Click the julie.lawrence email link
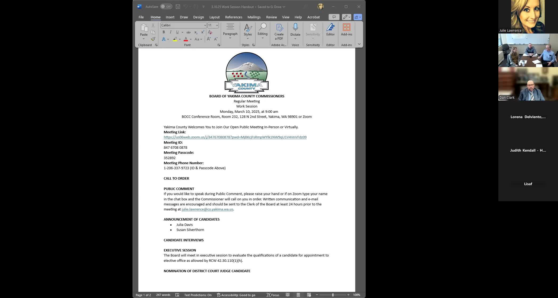Screen dimensions: 558x298 (207, 209)
